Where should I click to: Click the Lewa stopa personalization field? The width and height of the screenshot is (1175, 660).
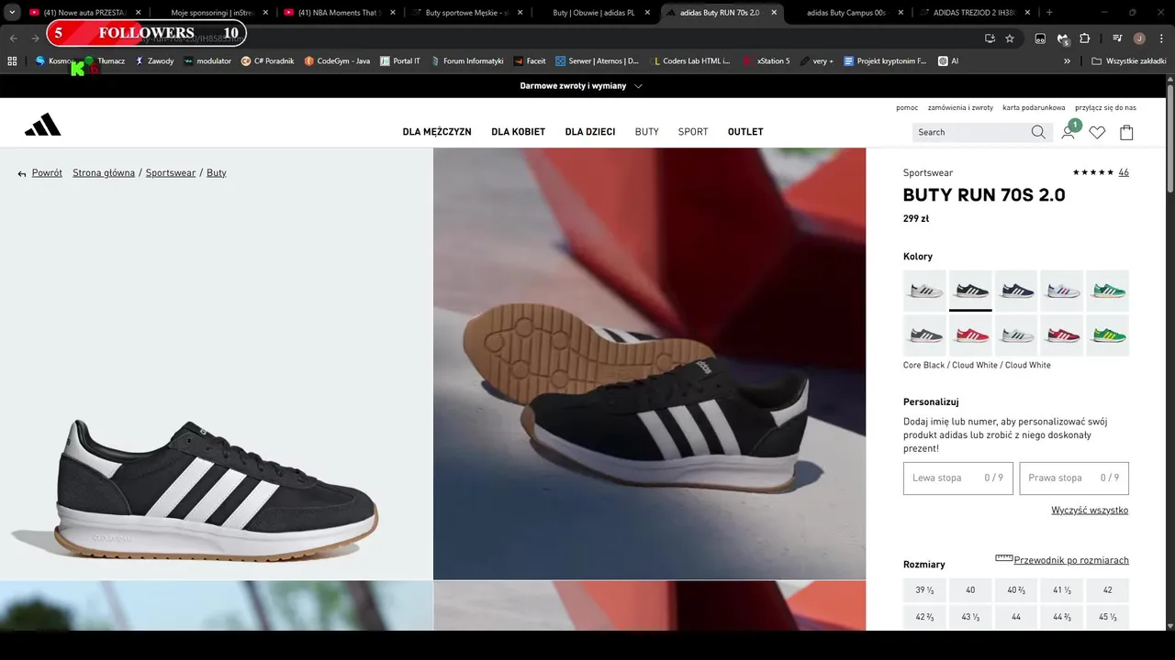click(x=958, y=478)
